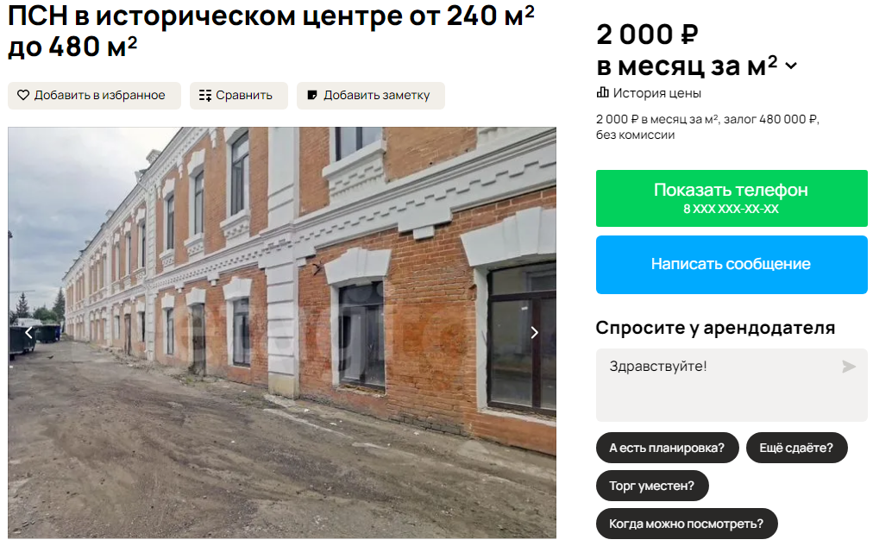Focus the Здравствуйте! message text field
This screenshot has height=546, width=873.
click(731, 385)
